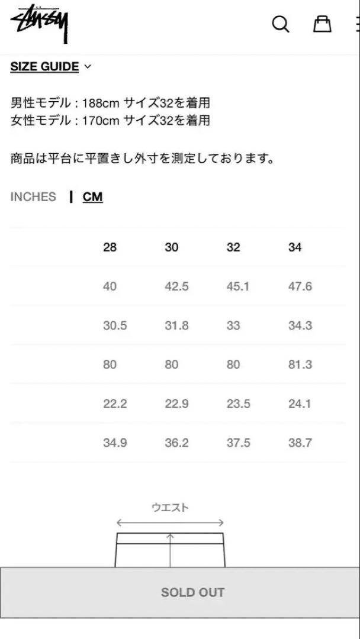
Task: Open the search magnifier icon
Action: pyautogui.click(x=281, y=24)
